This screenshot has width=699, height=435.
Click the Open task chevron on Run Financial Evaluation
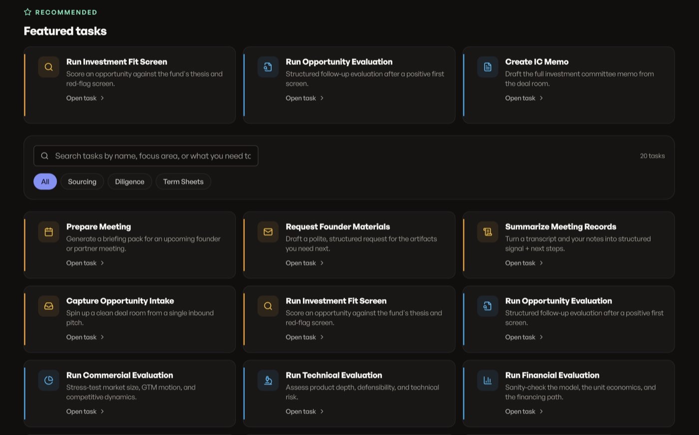541,412
